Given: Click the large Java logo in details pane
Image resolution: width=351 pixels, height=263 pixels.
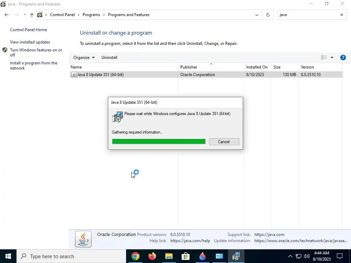Looking at the screenshot, I should [x=83, y=239].
